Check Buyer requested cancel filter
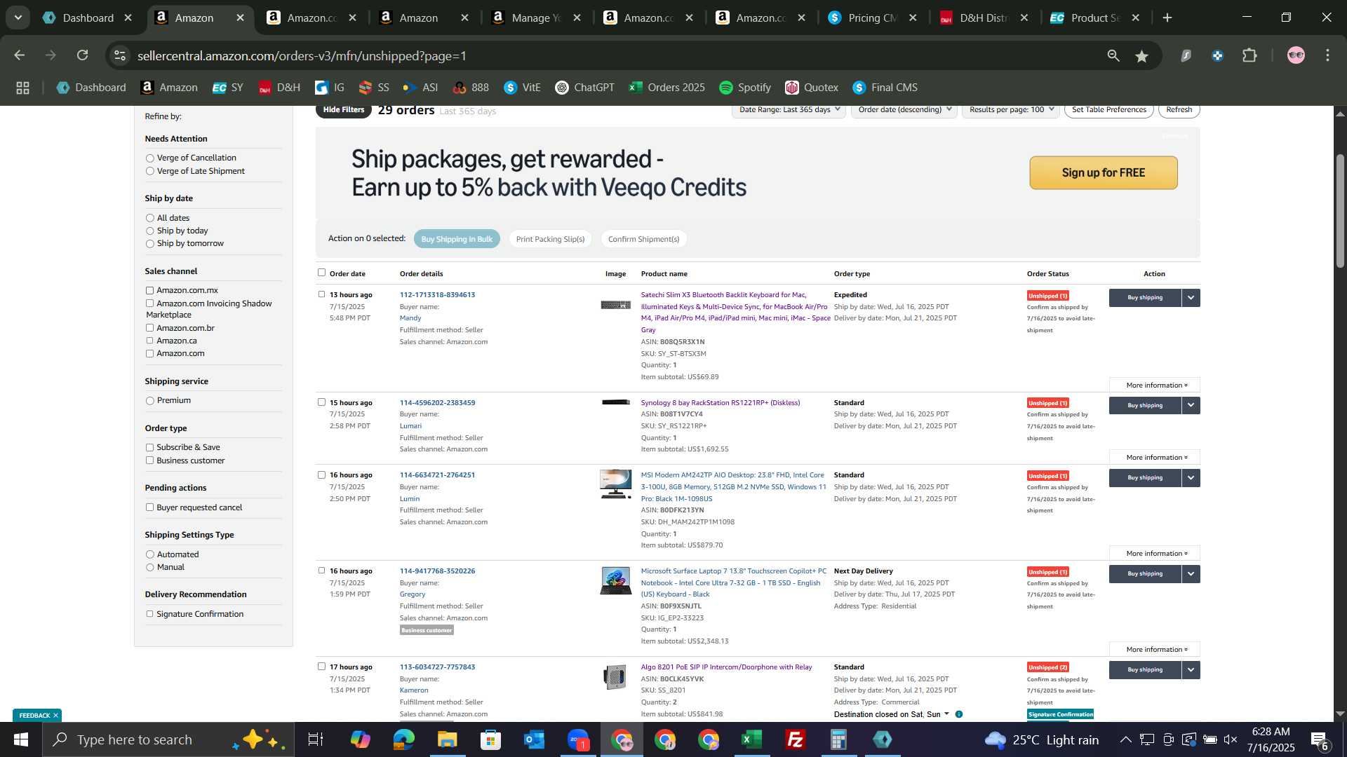 pos(149,507)
